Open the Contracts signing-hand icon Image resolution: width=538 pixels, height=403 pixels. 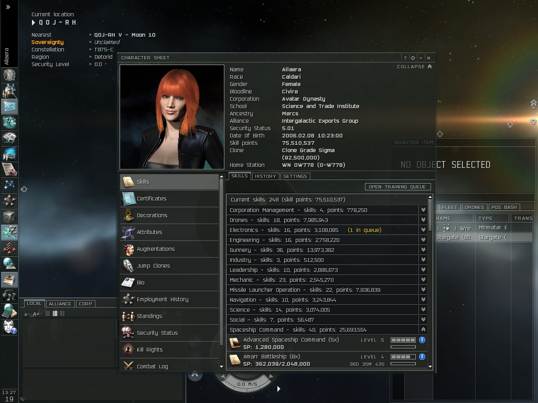[9, 169]
